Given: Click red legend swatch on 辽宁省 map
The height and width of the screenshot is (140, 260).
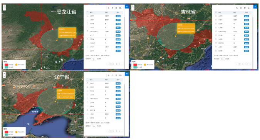Looking at the screenshot, I should [6, 132].
